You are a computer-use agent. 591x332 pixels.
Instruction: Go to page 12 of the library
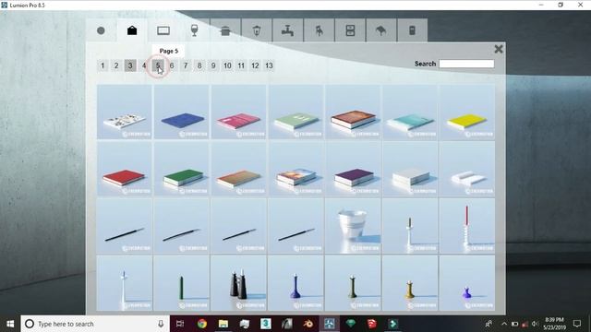pyautogui.click(x=255, y=65)
